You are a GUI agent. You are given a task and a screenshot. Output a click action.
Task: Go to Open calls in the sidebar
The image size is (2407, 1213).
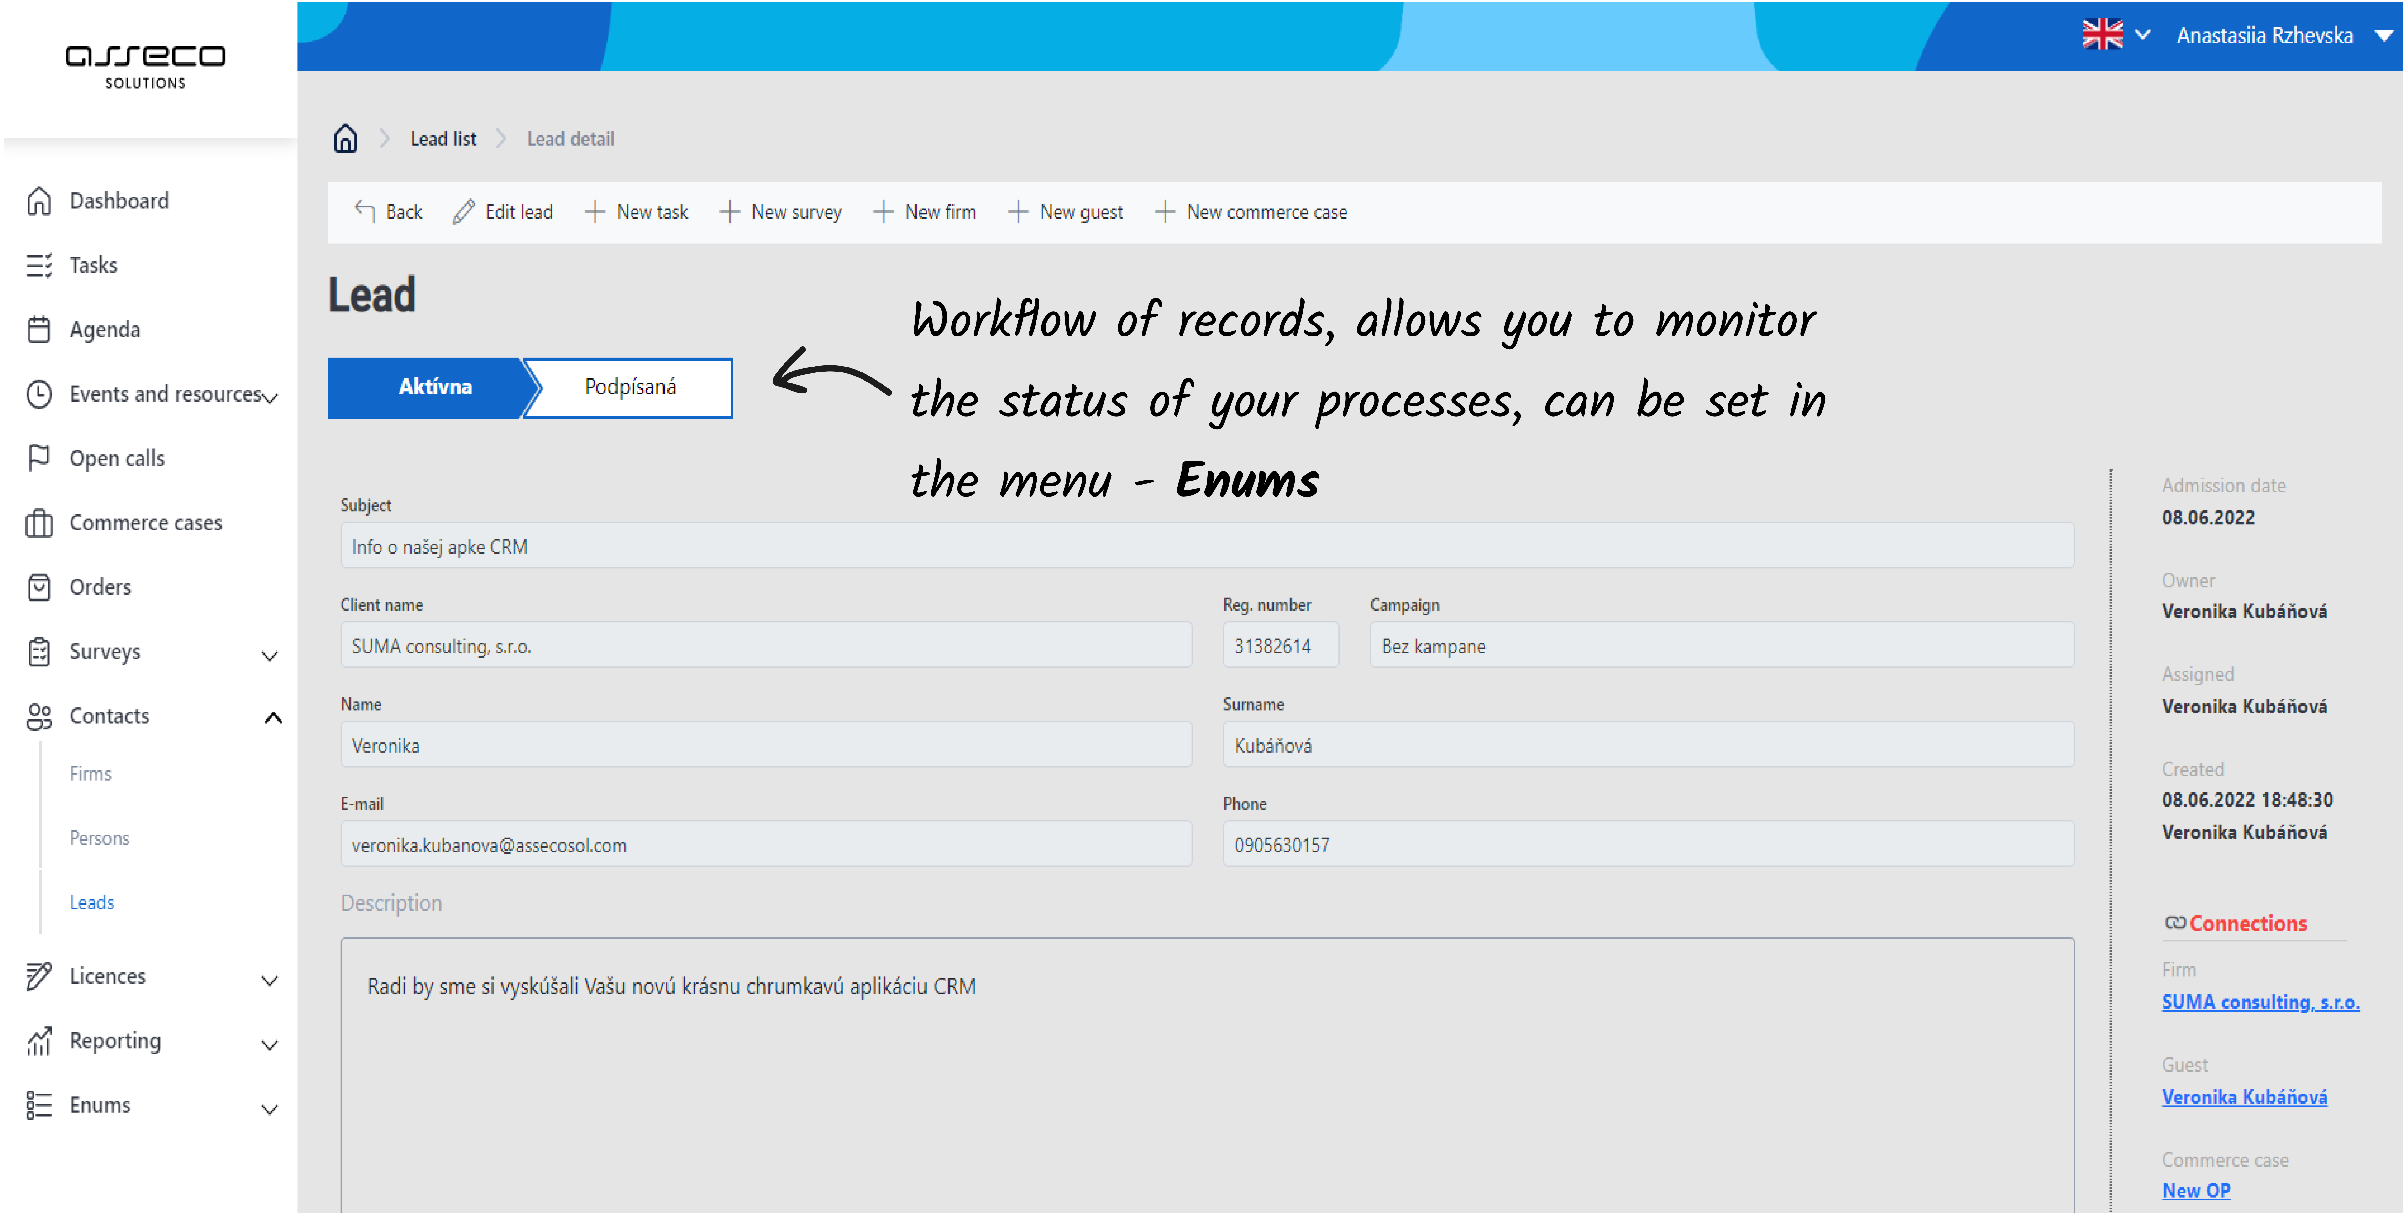click(117, 459)
